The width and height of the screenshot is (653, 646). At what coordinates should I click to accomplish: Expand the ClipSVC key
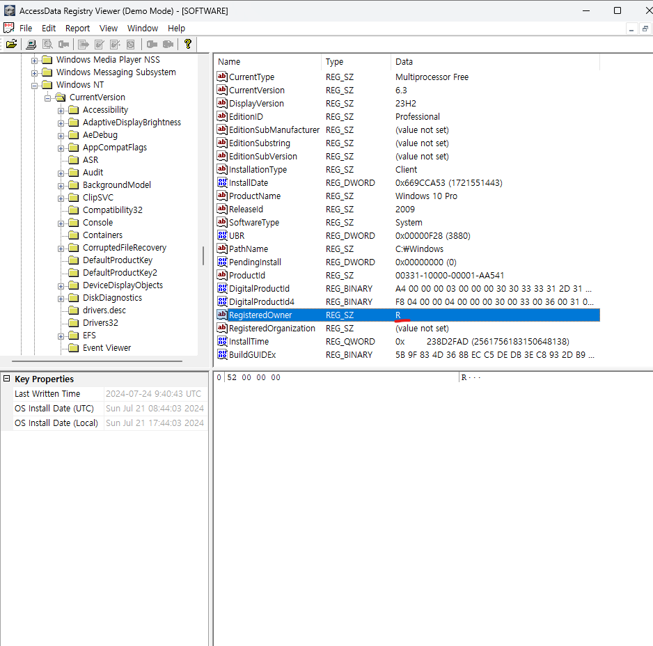[61, 198]
